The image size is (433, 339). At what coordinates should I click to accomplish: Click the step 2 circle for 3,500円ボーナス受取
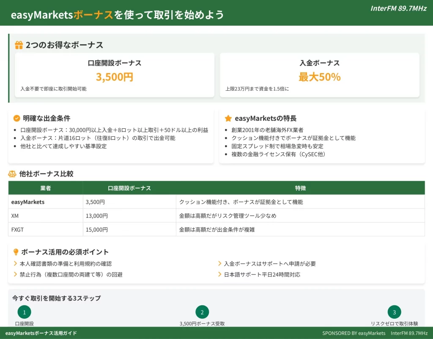coord(202,312)
